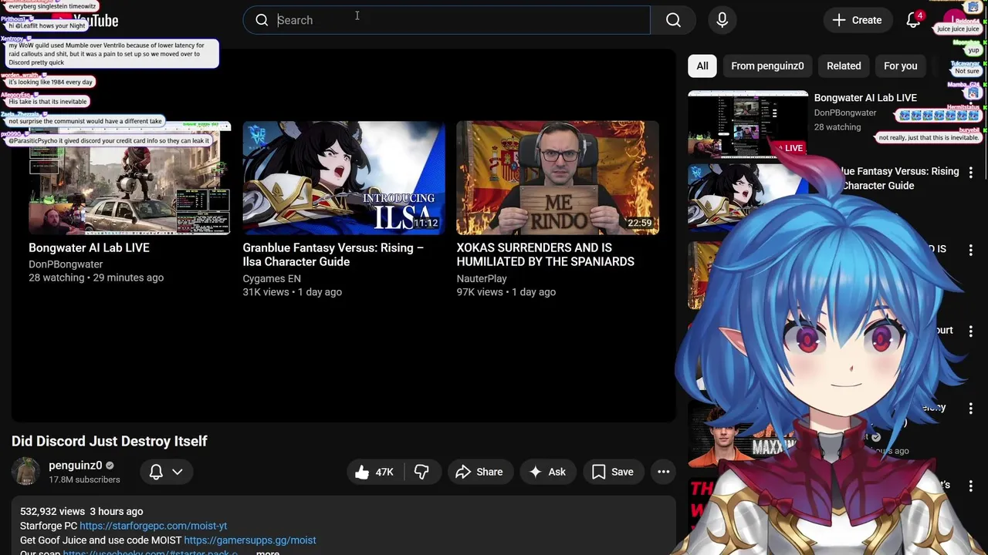
Task: Open the notifications bell
Action: tap(913, 20)
